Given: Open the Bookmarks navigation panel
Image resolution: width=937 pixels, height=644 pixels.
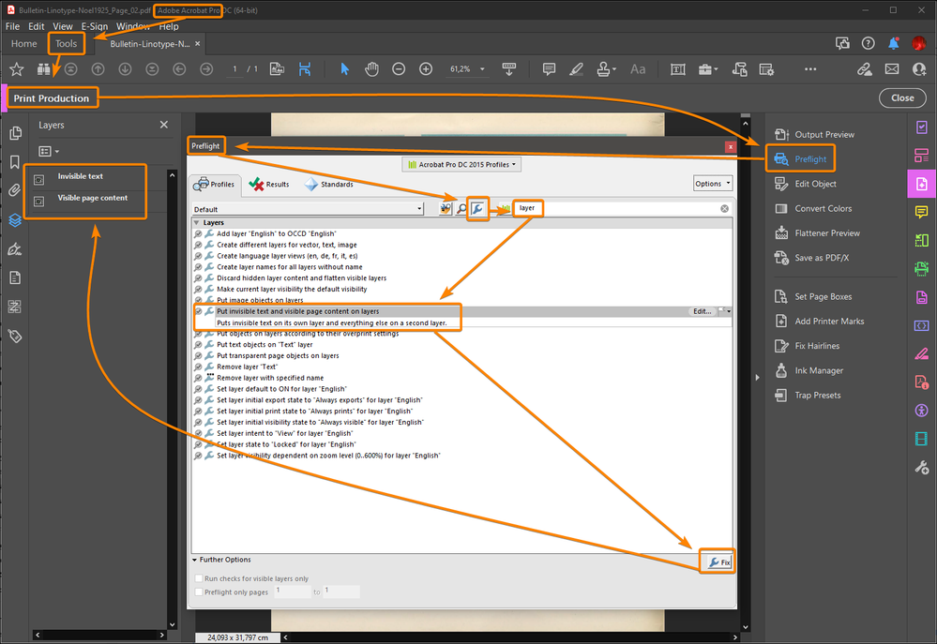Looking at the screenshot, I should [15, 162].
